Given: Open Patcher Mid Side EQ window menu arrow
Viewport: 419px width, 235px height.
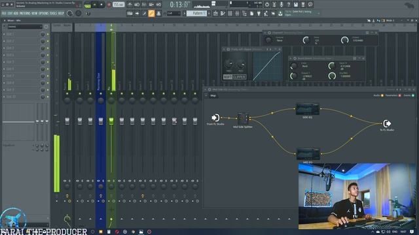Looking at the screenshot, I should point(206,90).
